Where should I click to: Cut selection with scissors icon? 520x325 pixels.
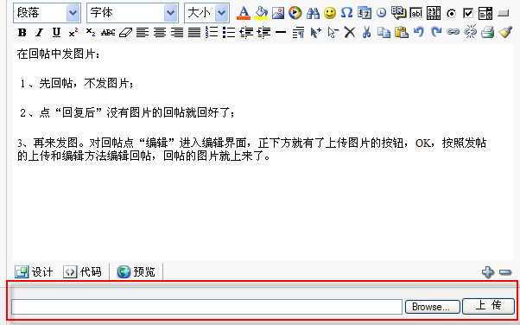(x=366, y=32)
